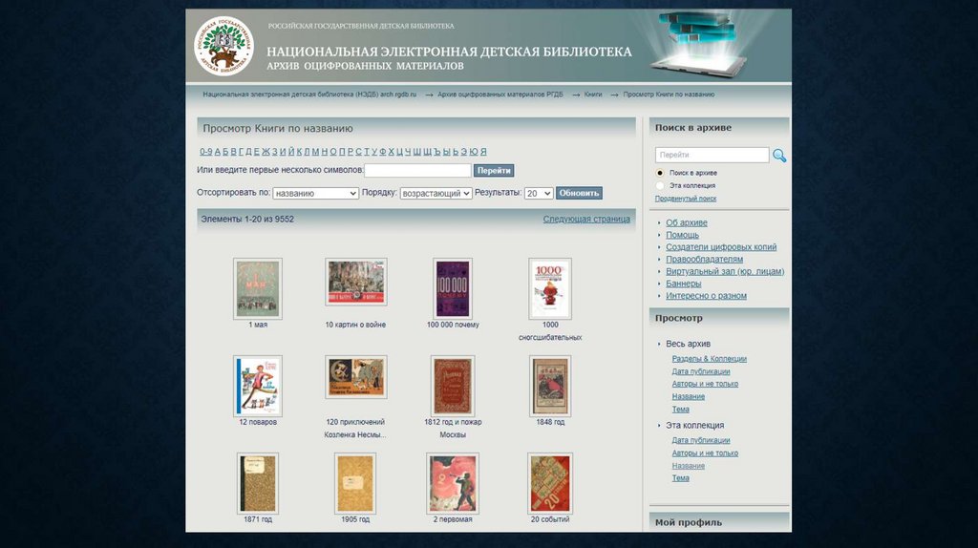The width and height of the screenshot is (978, 548).
Task: Filter titles by letter 'Ж'
Action: coord(266,152)
